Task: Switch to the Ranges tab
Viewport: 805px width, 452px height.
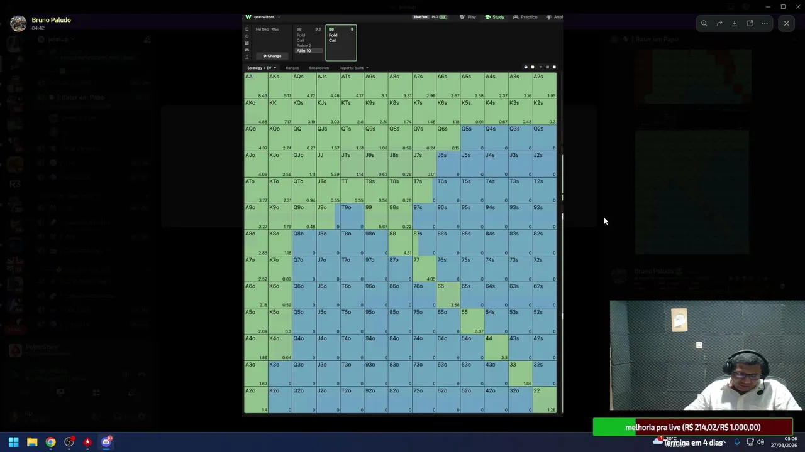Action: point(292,68)
